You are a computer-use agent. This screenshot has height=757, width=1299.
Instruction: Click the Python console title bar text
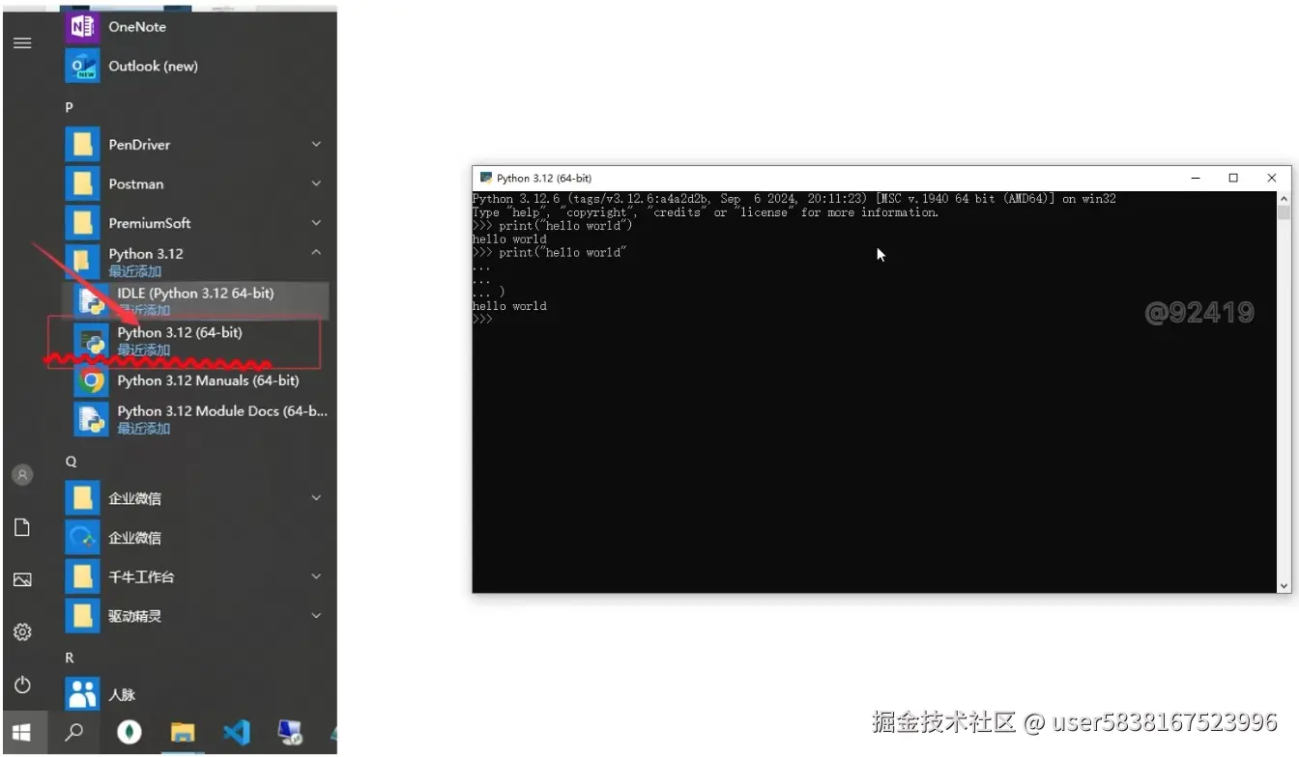(543, 178)
